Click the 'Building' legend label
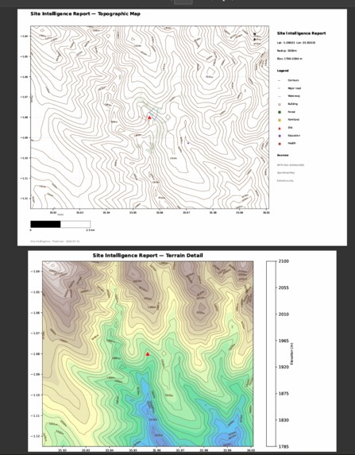Screen dimensions: 355x455 pyautogui.click(x=292, y=104)
